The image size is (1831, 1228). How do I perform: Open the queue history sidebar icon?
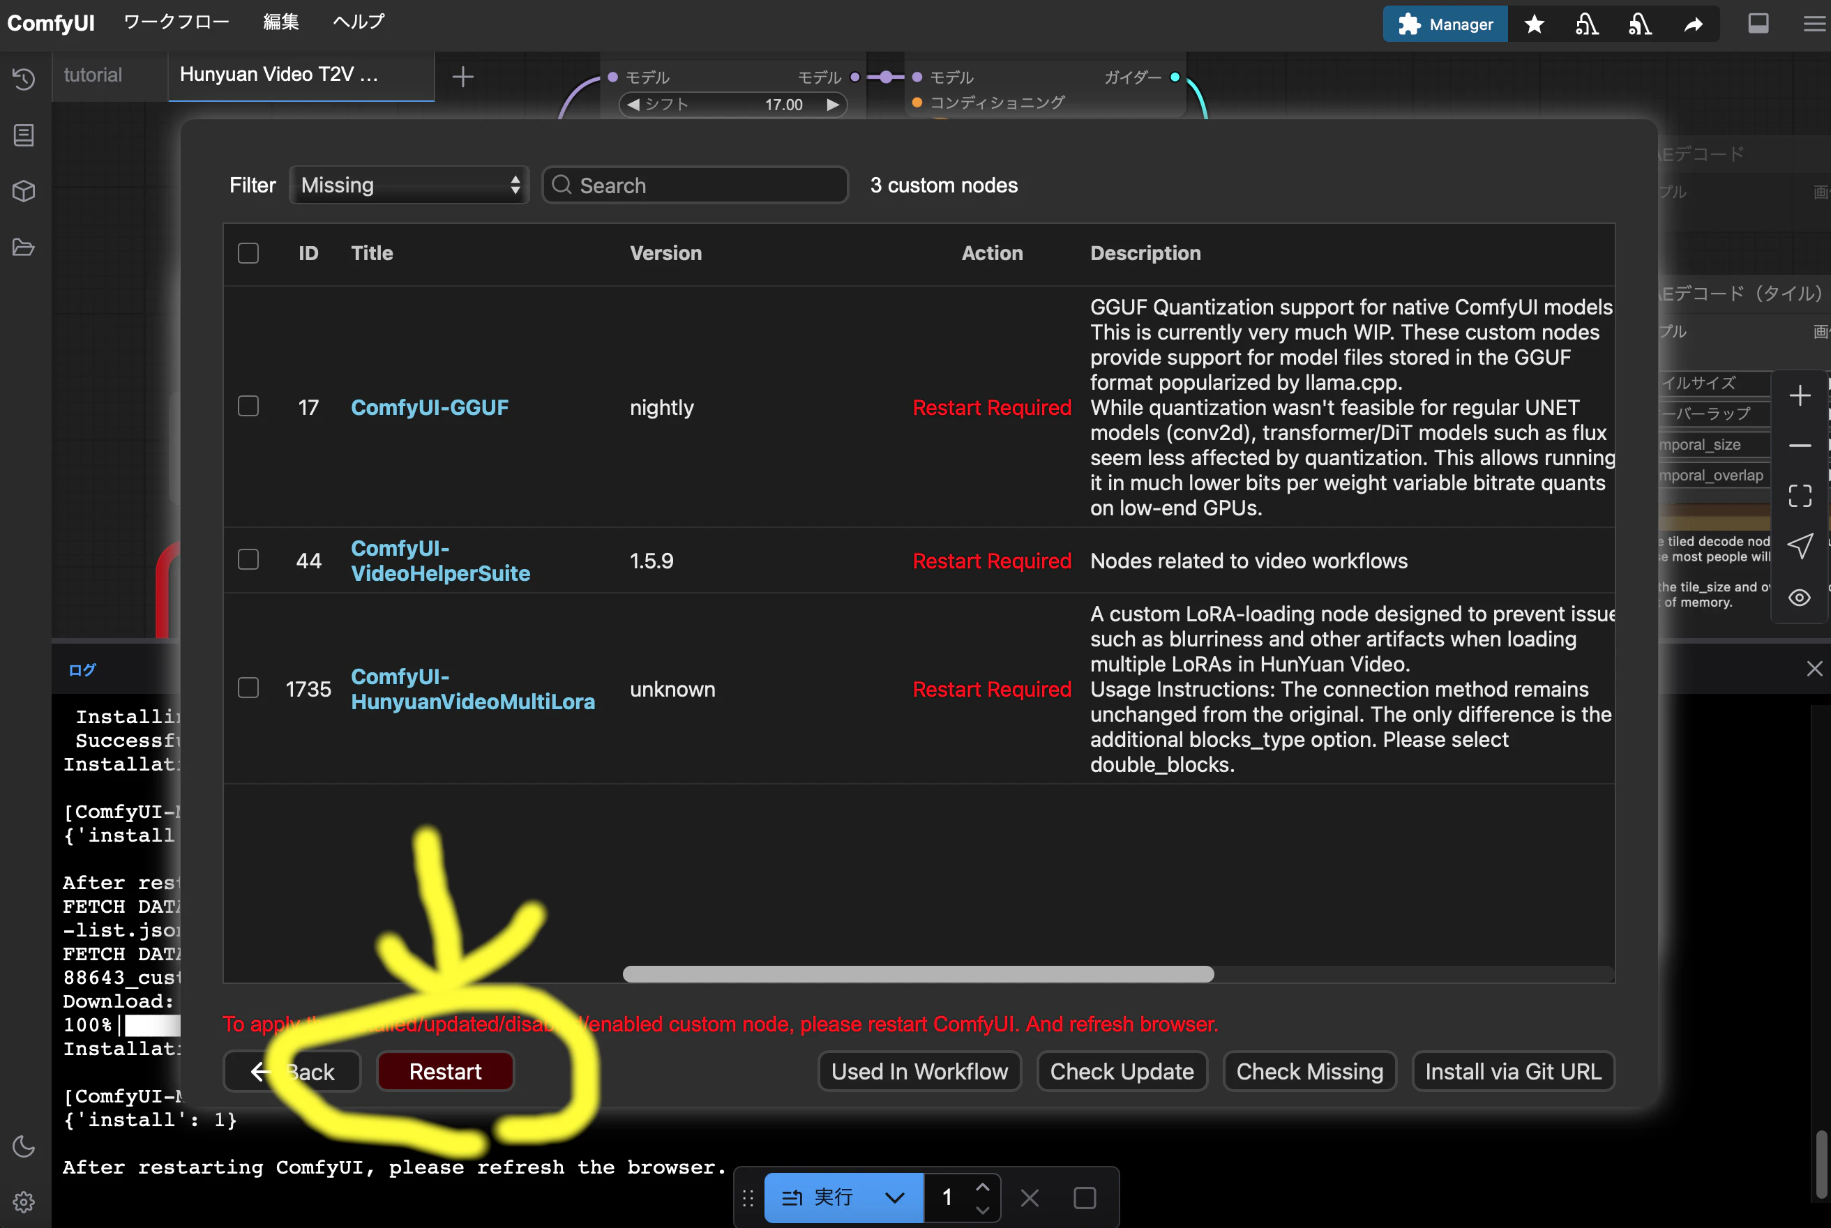24,79
